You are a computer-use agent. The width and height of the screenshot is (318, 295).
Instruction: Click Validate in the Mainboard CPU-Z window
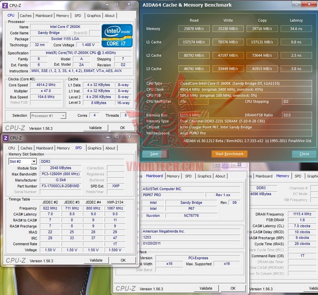tap(206, 288)
